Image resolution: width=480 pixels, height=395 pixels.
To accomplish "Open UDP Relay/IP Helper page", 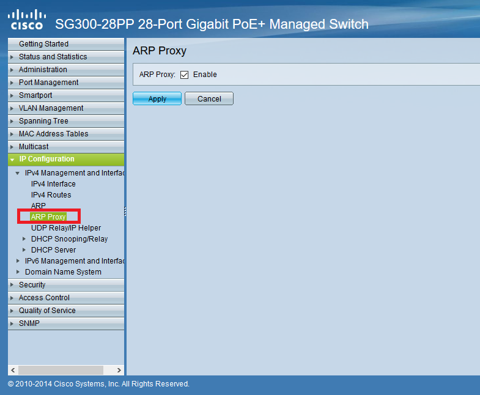I will (x=66, y=228).
